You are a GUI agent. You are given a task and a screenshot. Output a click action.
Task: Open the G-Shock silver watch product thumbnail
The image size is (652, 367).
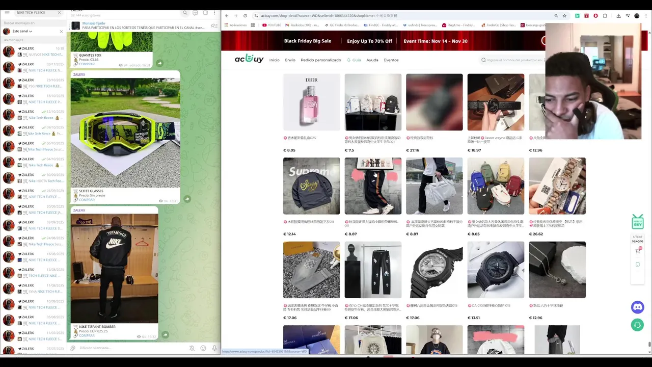tap(434, 270)
